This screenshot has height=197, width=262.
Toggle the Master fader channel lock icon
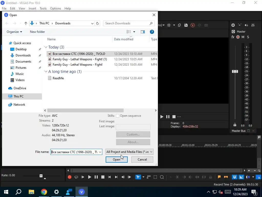point(235,125)
